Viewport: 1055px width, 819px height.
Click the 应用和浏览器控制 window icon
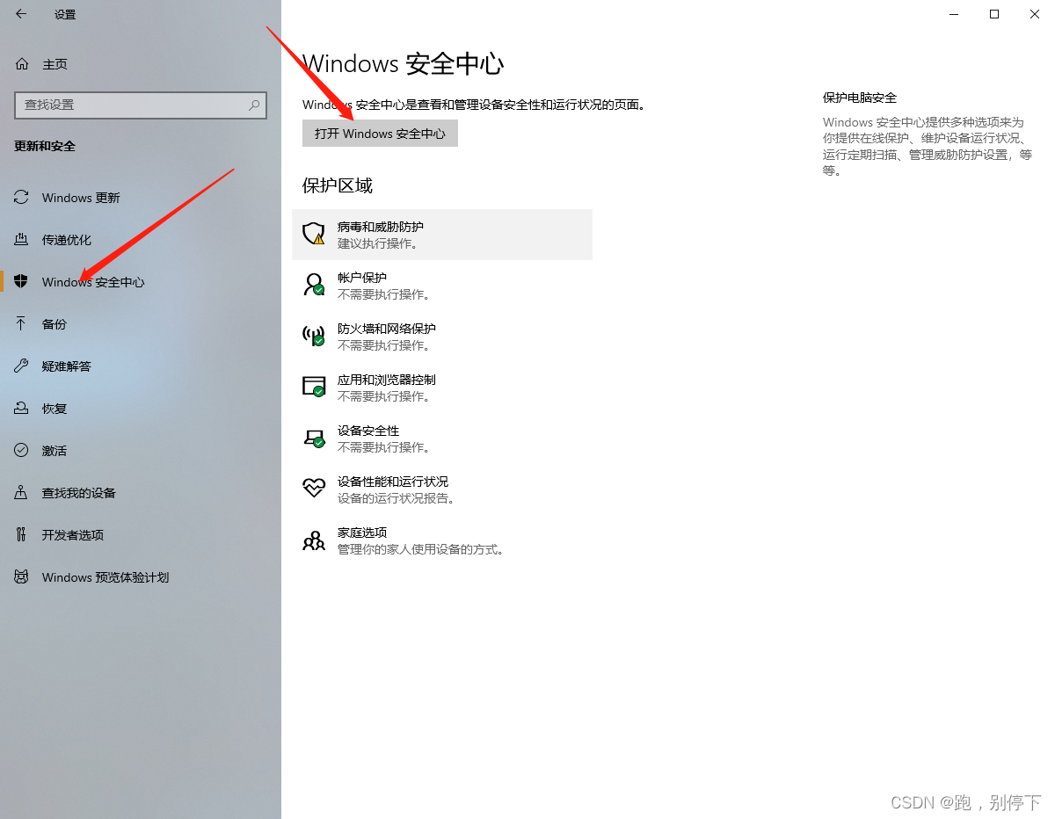coord(314,387)
